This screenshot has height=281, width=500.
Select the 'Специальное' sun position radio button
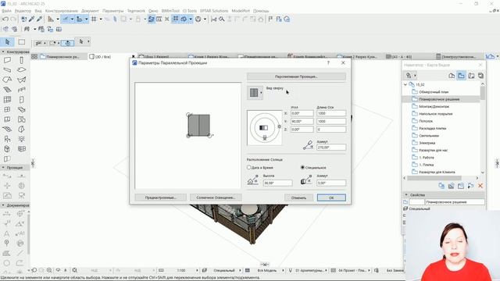(x=302, y=167)
